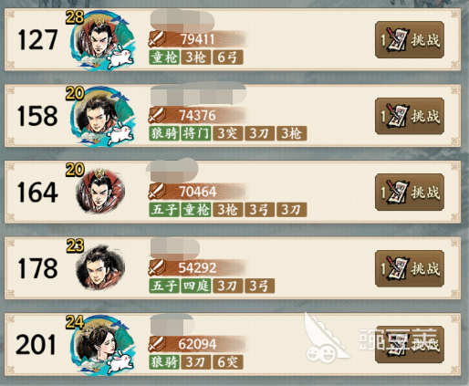View rank 178 player's avatar portrait

point(100,267)
